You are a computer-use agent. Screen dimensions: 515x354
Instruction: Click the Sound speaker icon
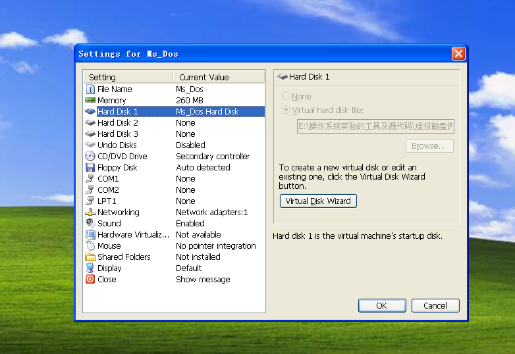pyautogui.click(x=90, y=223)
